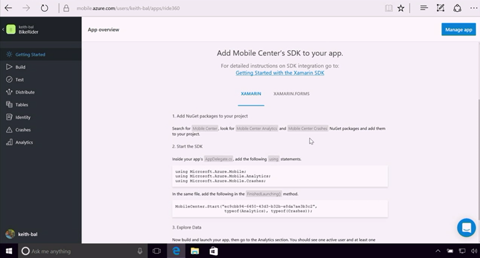Refresh the page in the browser

[45, 8]
